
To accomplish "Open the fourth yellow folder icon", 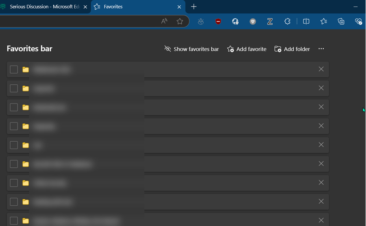I will pyautogui.click(x=26, y=126).
